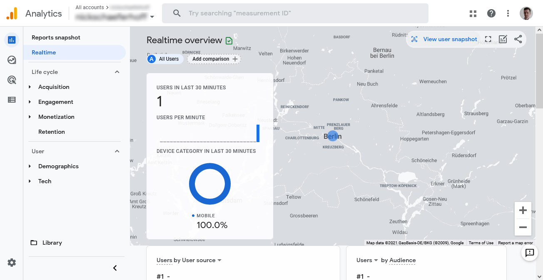
Task: Open the Monetization reports
Action: [56, 117]
